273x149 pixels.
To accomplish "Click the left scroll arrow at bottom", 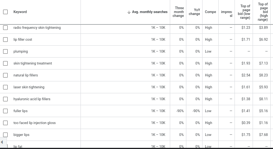I will pyautogui.click(x=2, y=142).
